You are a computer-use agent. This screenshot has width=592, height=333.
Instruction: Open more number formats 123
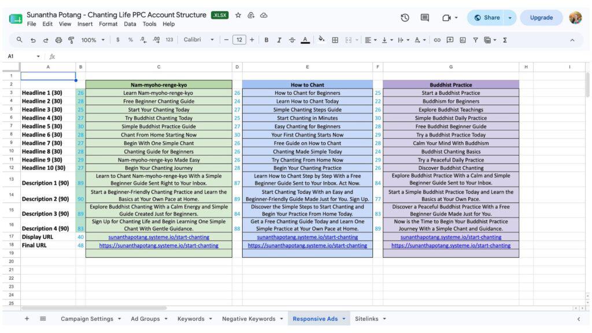click(169, 40)
